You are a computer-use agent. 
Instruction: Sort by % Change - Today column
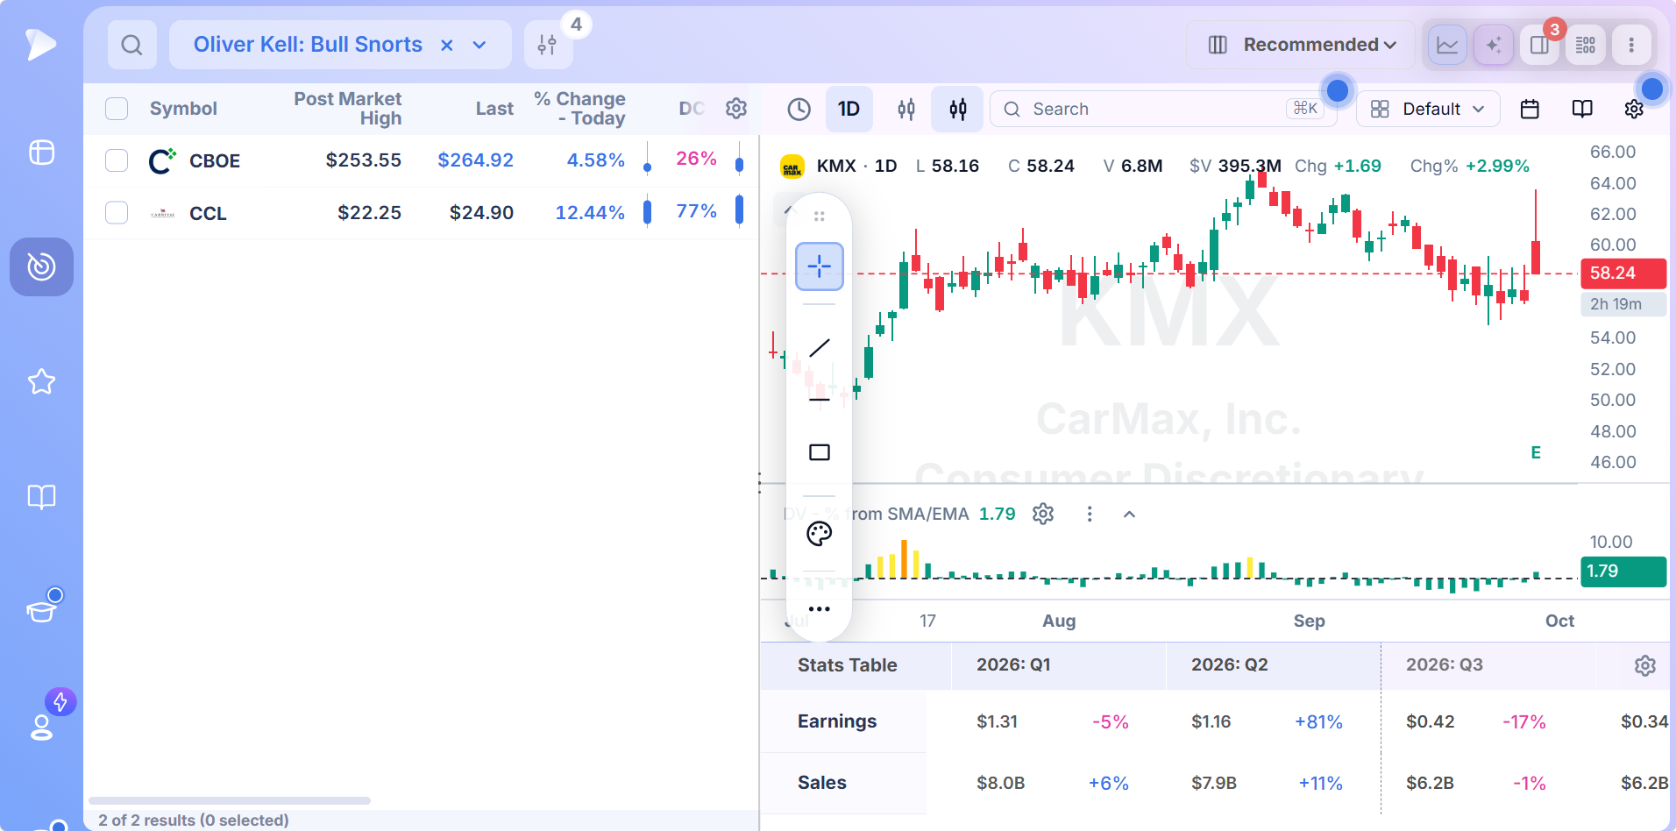pyautogui.click(x=580, y=109)
